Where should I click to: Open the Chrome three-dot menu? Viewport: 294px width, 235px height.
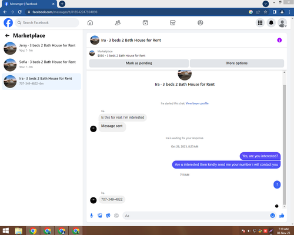click(289, 12)
